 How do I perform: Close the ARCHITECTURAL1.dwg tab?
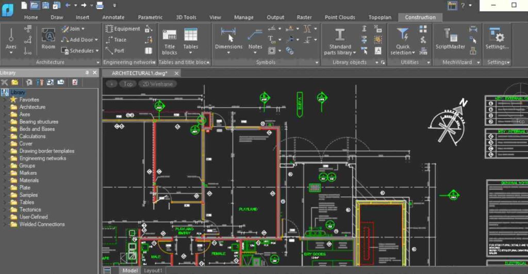pyautogui.click(x=176, y=73)
